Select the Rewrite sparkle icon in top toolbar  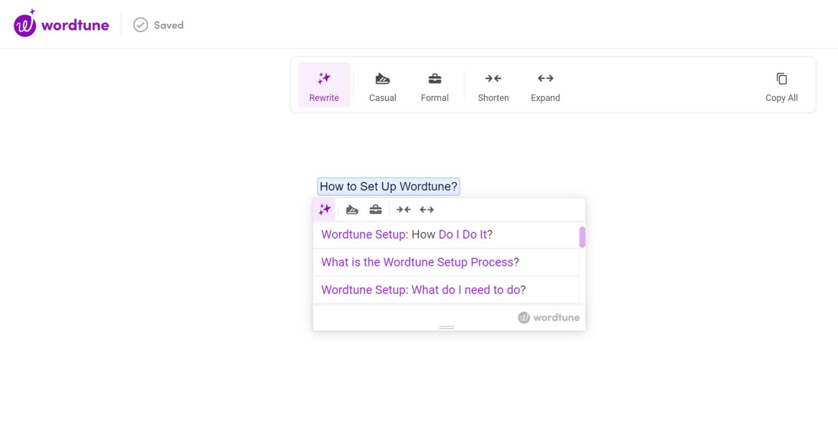tap(324, 78)
